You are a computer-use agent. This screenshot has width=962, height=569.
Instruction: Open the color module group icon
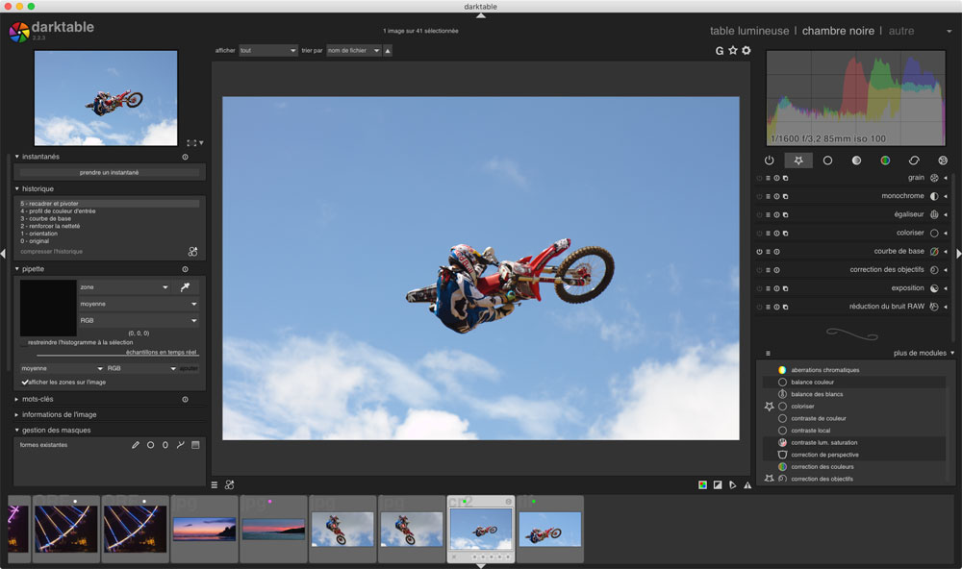[x=885, y=161]
